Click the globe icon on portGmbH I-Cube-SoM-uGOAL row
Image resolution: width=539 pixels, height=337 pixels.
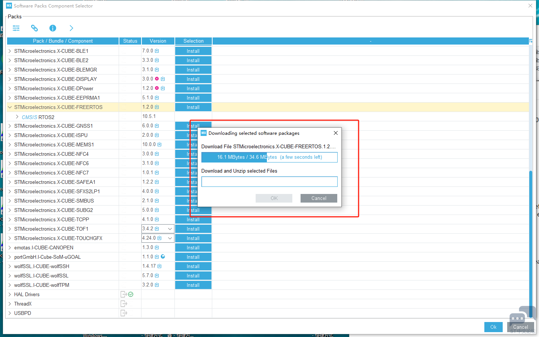coord(163,257)
